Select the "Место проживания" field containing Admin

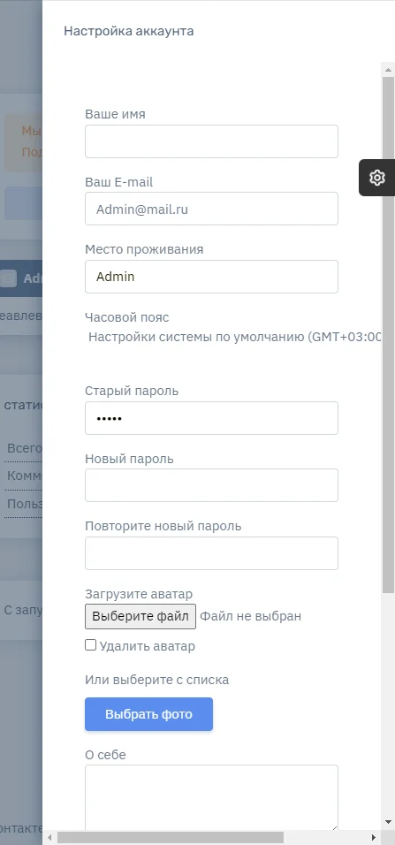coord(211,277)
